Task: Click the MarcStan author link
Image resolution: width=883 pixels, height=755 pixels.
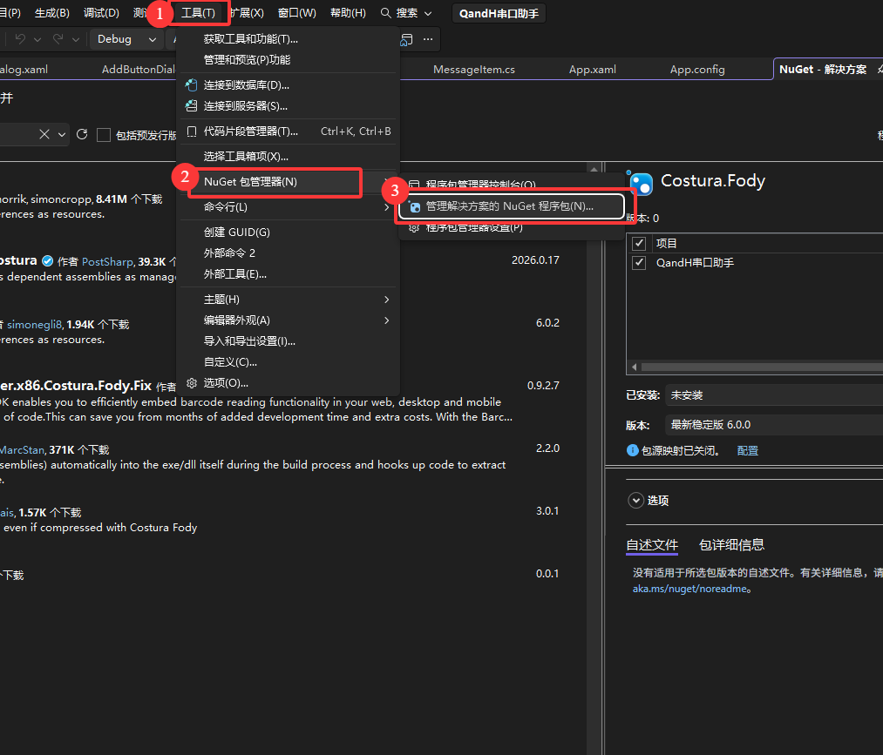Action: (x=23, y=449)
